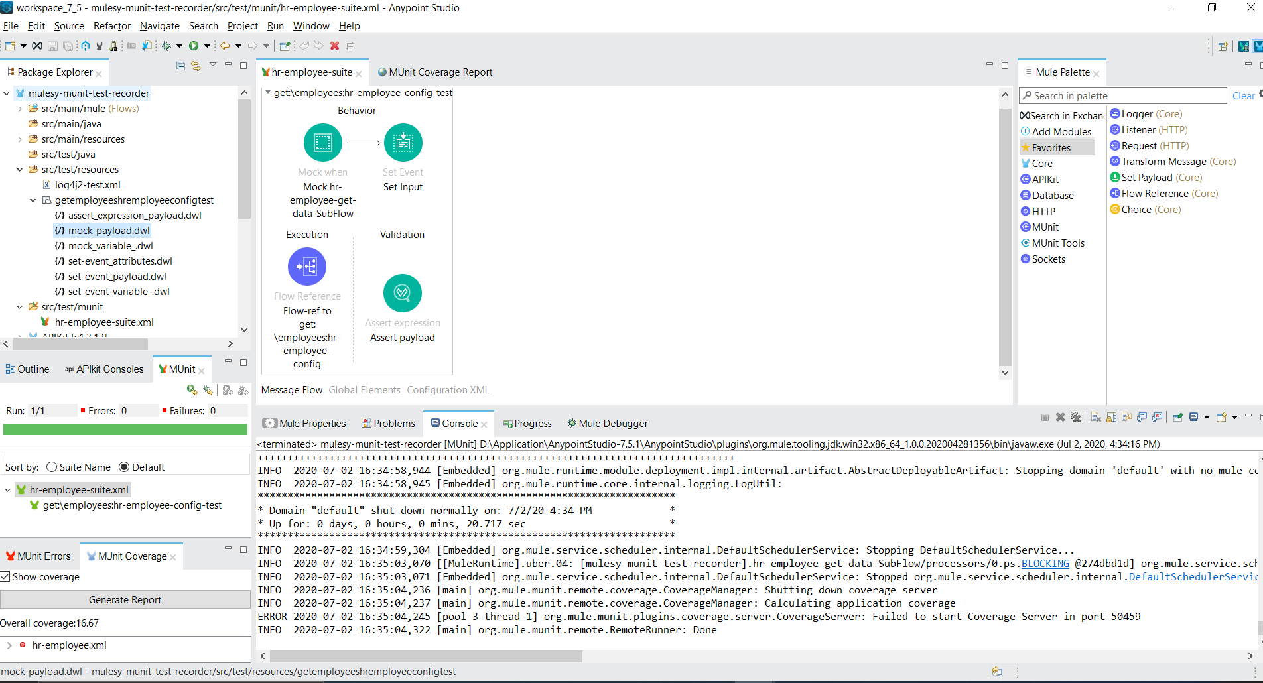Expand hr-employee.xml in coverage list
1263x683 pixels.
pyautogui.click(x=9, y=645)
